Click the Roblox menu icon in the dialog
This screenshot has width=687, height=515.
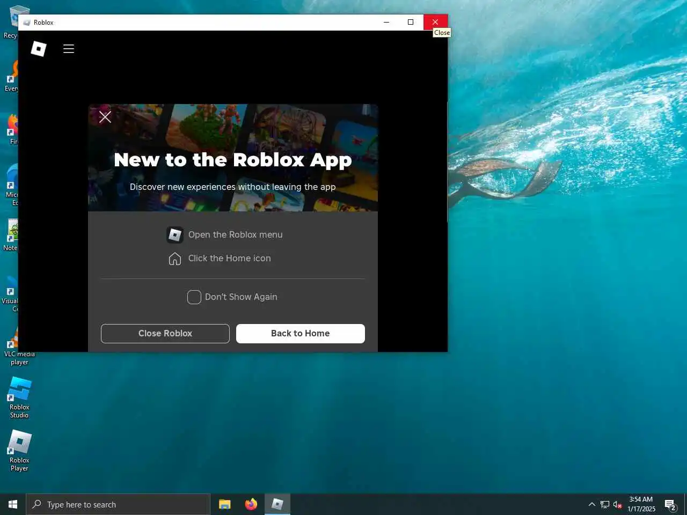[175, 234]
